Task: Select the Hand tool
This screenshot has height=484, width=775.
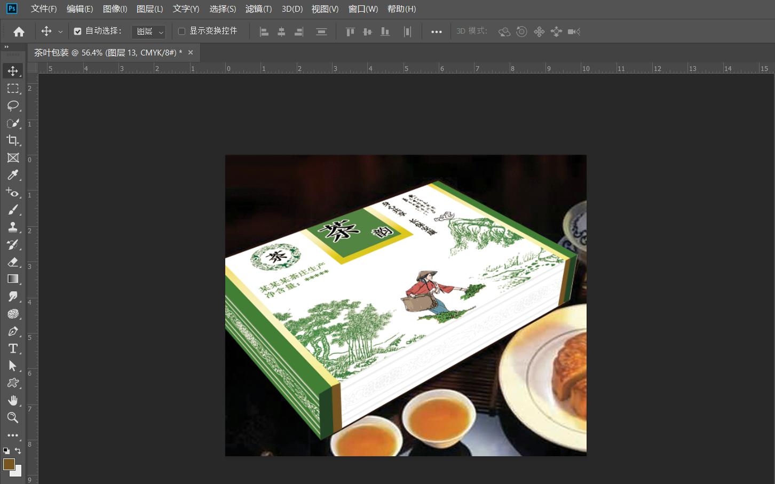Action: [x=13, y=400]
